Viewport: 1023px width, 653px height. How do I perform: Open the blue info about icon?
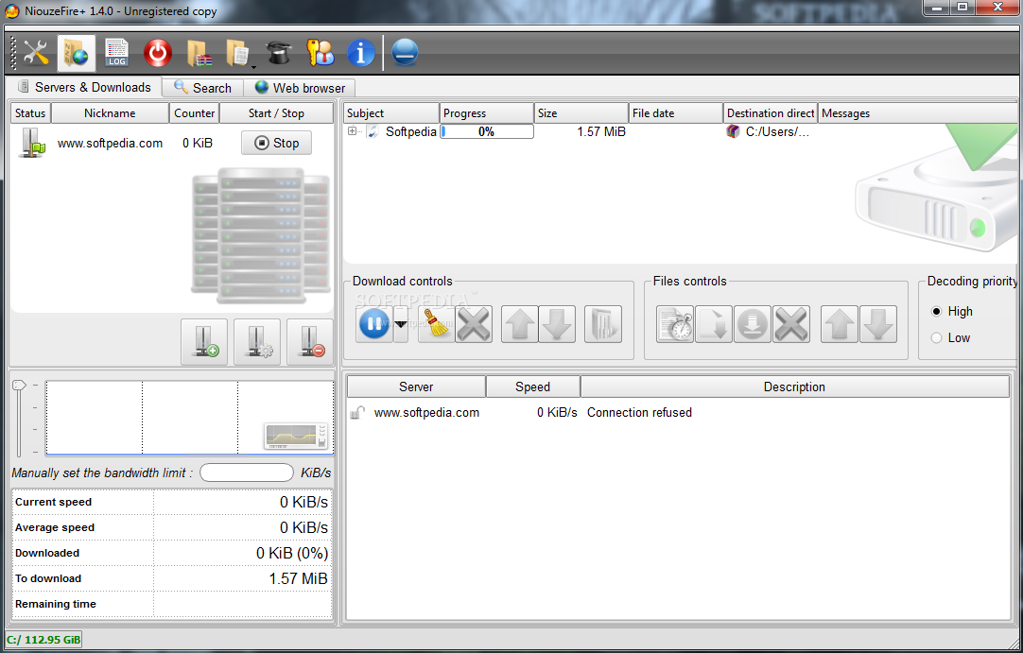point(361,53)
